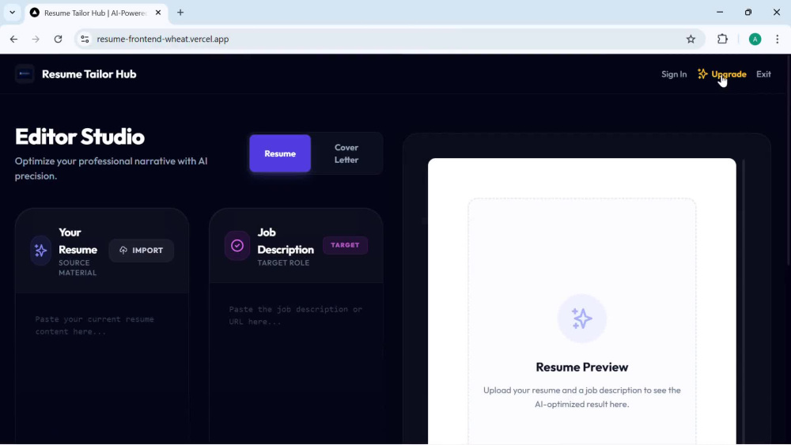Image resolution: width=791 pixels, height=445 pixels.
Task: Switch to the Resume mode tab
Action: click(280, 153)
